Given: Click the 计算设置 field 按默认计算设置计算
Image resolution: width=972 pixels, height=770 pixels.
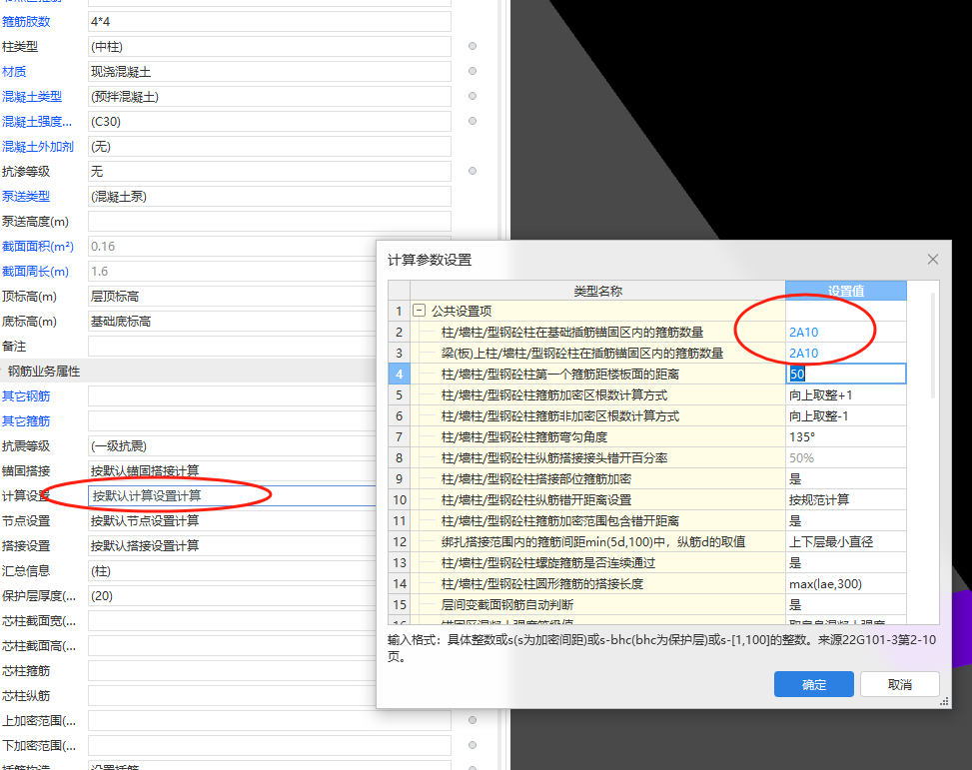Looking at the screenshot, I should click(233, 496).
